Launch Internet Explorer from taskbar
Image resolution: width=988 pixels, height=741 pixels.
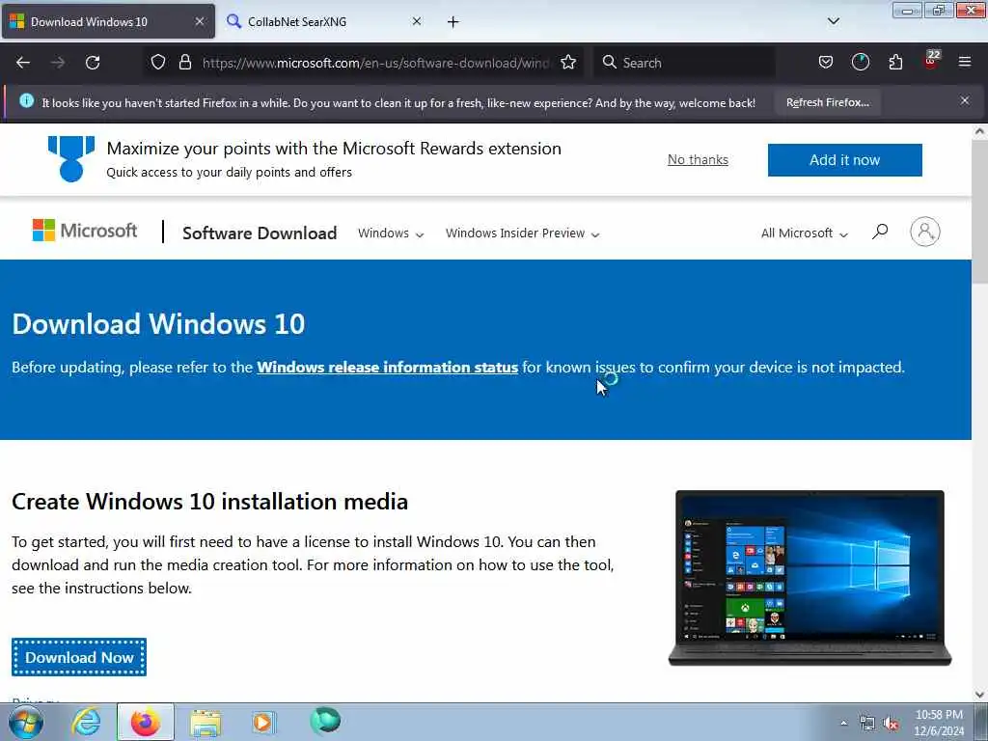(x=86, y=722)
